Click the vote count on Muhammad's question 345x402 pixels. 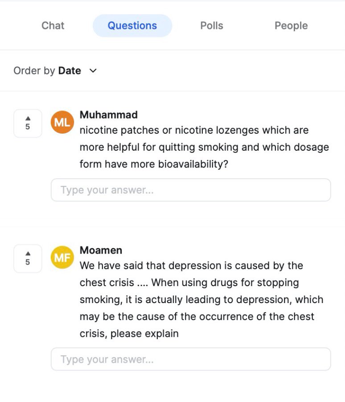pyautogui.click(x=28, y=127)
